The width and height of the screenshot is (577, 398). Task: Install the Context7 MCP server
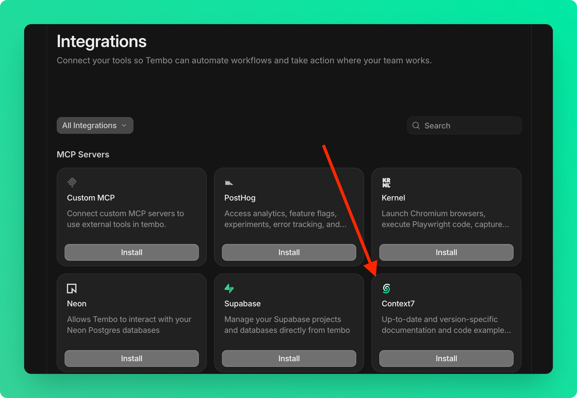[x=446, y=359]
